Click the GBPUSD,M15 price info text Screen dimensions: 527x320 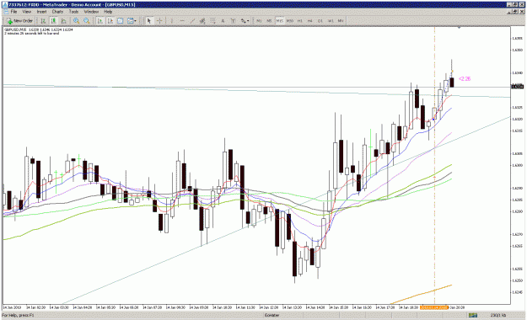[38, 29]
